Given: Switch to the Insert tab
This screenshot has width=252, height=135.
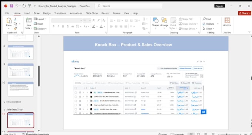Looking at the screenshot, I should (27, 13).
